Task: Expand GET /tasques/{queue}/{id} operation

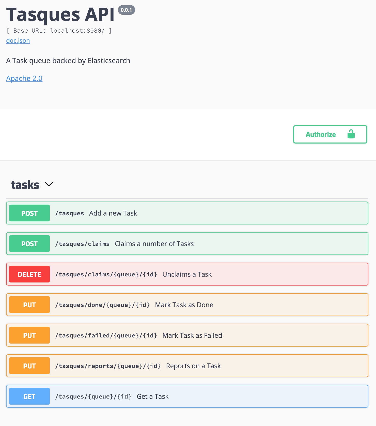Action: pos(187,396)
